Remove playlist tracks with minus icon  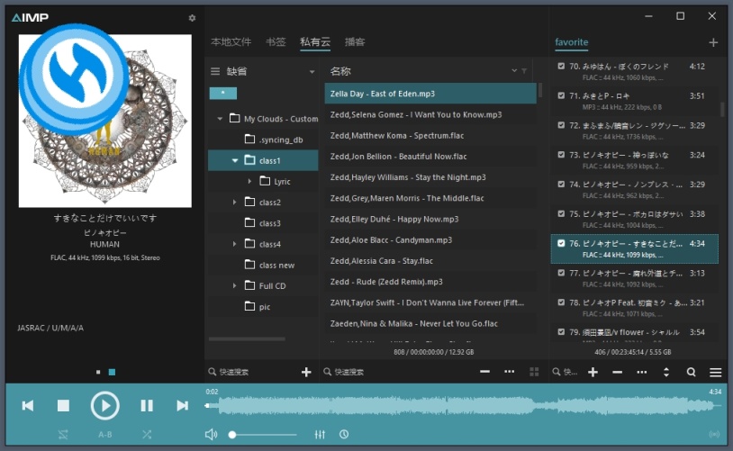click(x=617, y=372)
